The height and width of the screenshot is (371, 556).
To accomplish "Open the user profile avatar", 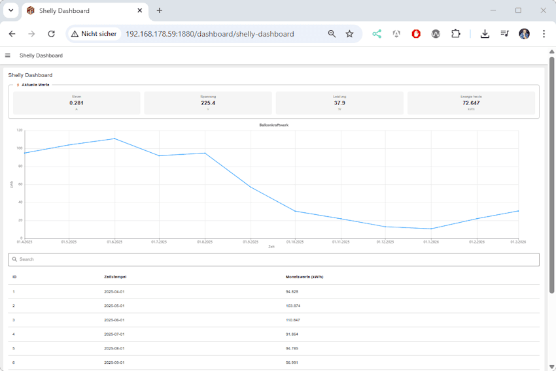I will pyautogui.click(x=524, y=34).
